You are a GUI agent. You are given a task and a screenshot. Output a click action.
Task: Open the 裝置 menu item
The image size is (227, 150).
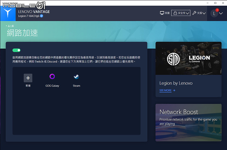click(x=165, y=13)
